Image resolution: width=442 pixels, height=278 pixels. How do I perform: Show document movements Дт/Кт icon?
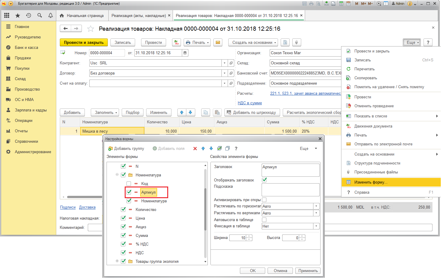[x=177, y=42]
